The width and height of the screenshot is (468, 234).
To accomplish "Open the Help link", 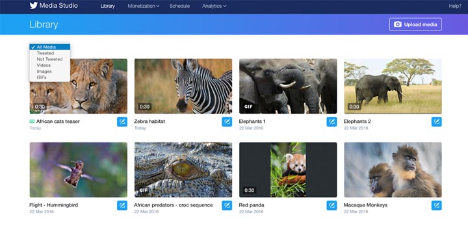I will [x=455, y=6].
